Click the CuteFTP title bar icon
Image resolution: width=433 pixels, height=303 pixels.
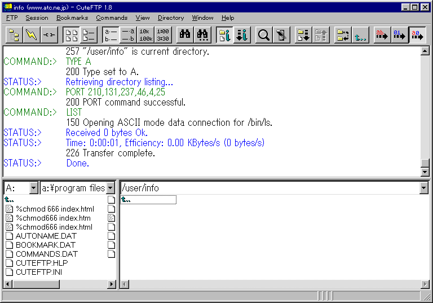(x=7, y=7)
